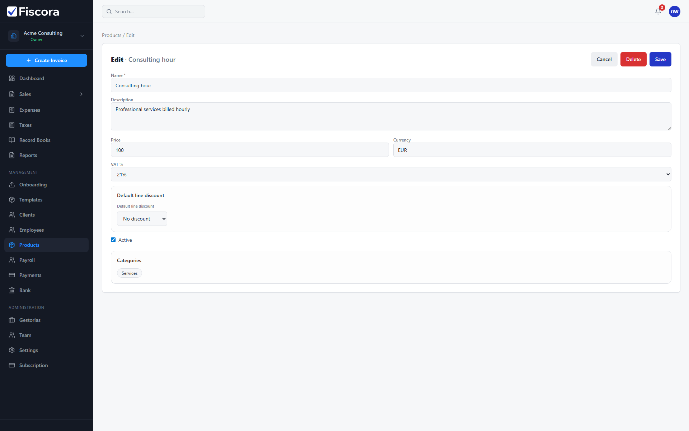689x431 pixels.
Task: Click the Services category chip
Action: pyautogui.click(x=130, y=273)
